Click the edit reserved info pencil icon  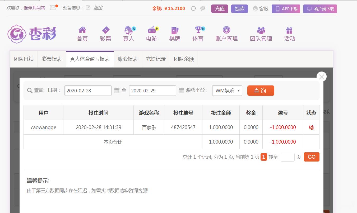pos(88,8)
